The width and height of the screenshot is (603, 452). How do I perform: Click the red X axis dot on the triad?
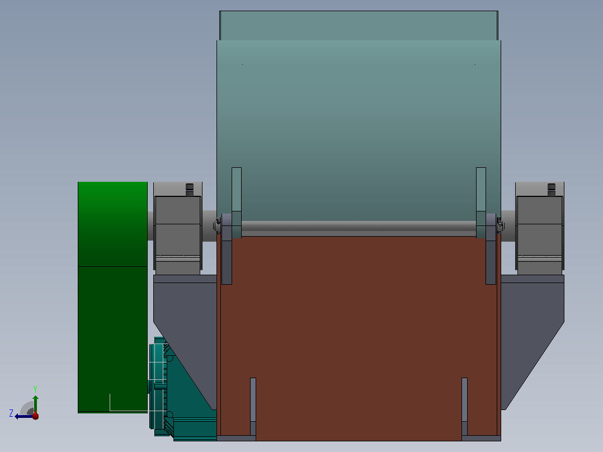coord(35,416)
